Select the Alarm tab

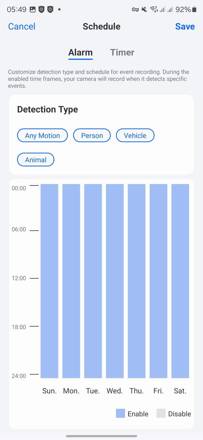[x=80, y=53]
